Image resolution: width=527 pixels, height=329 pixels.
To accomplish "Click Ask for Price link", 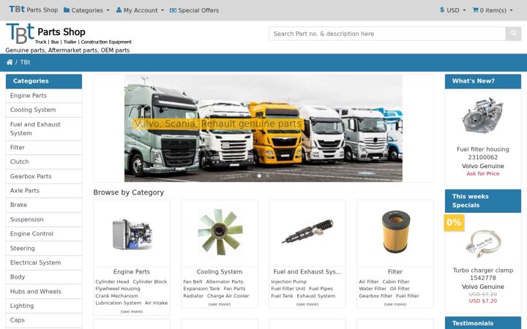I will (x=483, y=173).
